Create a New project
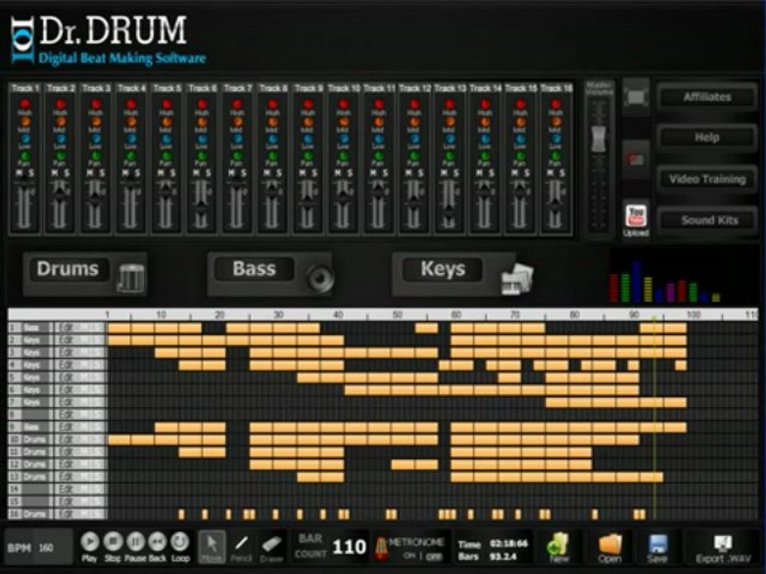The width and height of the screenshot is (766, 574). point(559,547)
